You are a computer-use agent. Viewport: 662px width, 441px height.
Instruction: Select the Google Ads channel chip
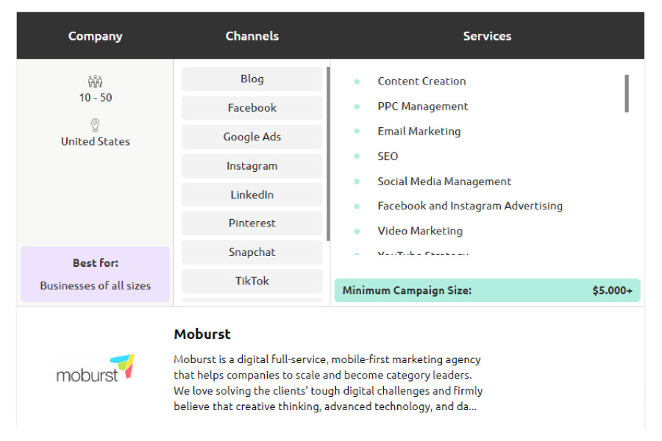pyautogui.click(x=252, y=137)
